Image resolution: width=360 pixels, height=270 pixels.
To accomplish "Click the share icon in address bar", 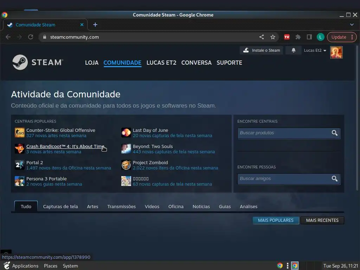I will 262,37.
